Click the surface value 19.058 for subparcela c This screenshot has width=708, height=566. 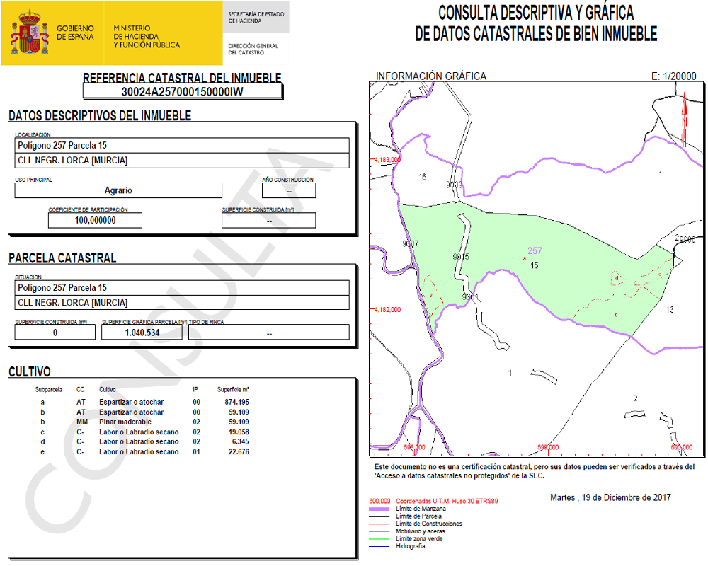click(239, 432)
